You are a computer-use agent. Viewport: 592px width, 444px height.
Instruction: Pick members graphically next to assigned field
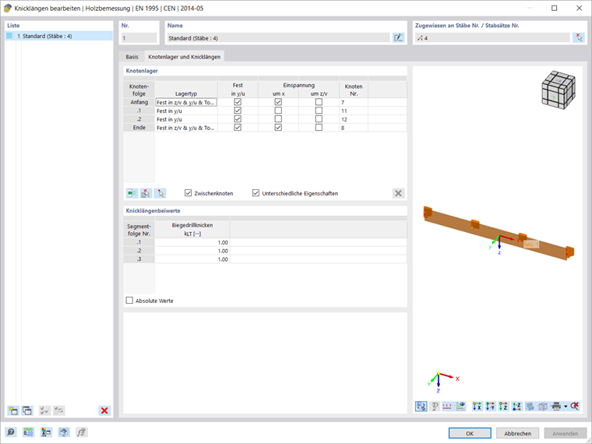(579, 37)
